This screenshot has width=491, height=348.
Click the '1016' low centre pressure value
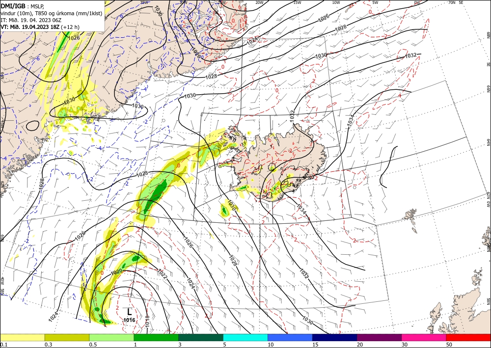129,320
